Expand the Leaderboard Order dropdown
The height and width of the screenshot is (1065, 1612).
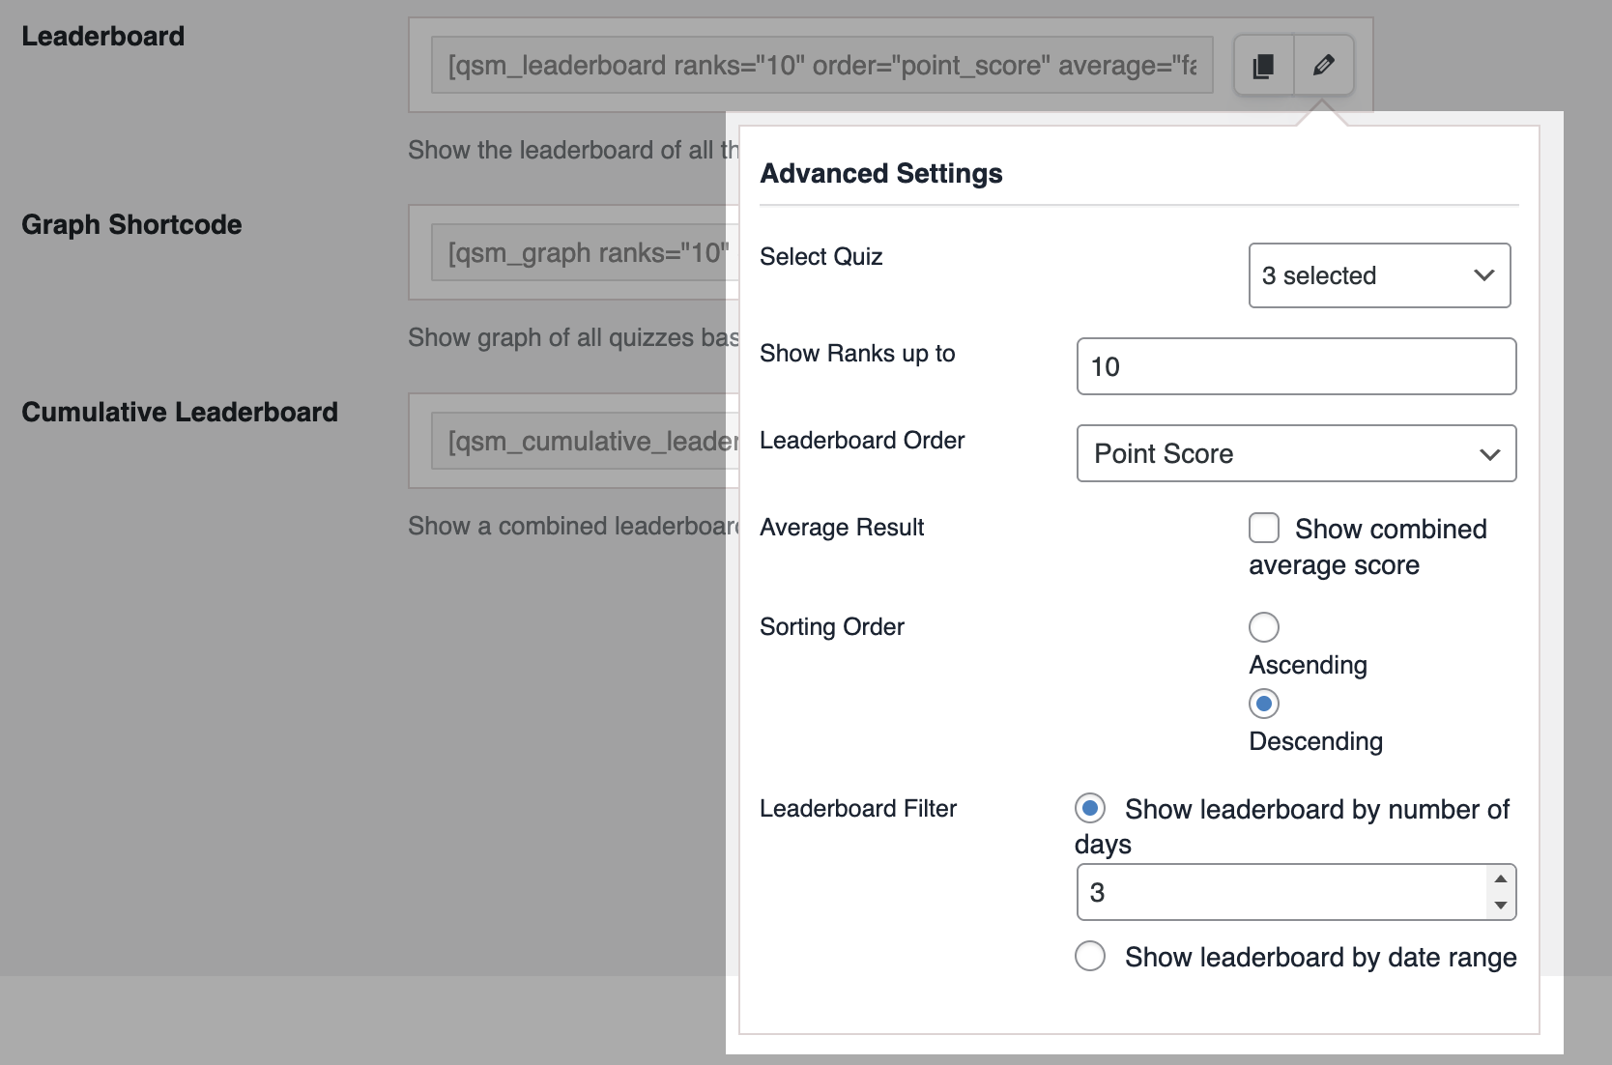[x=1296, y=453]
